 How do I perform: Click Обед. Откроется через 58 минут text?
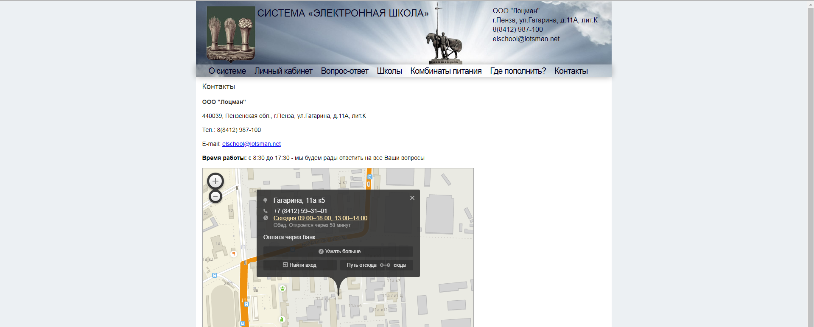[312, 225]
